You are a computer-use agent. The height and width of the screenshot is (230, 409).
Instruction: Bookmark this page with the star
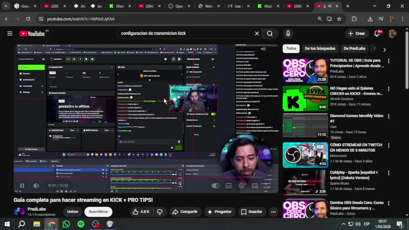point(339,19)
